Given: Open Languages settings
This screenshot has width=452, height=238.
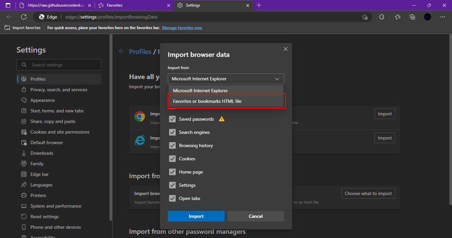Looking at the screenshot, I should pyautogui.click(x=59, y=185).
